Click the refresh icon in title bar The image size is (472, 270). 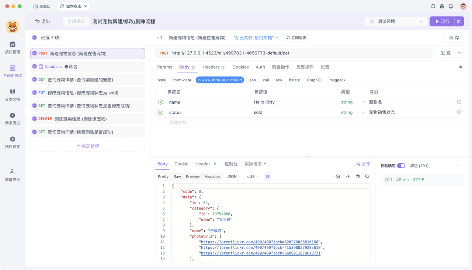pos(433,6)
